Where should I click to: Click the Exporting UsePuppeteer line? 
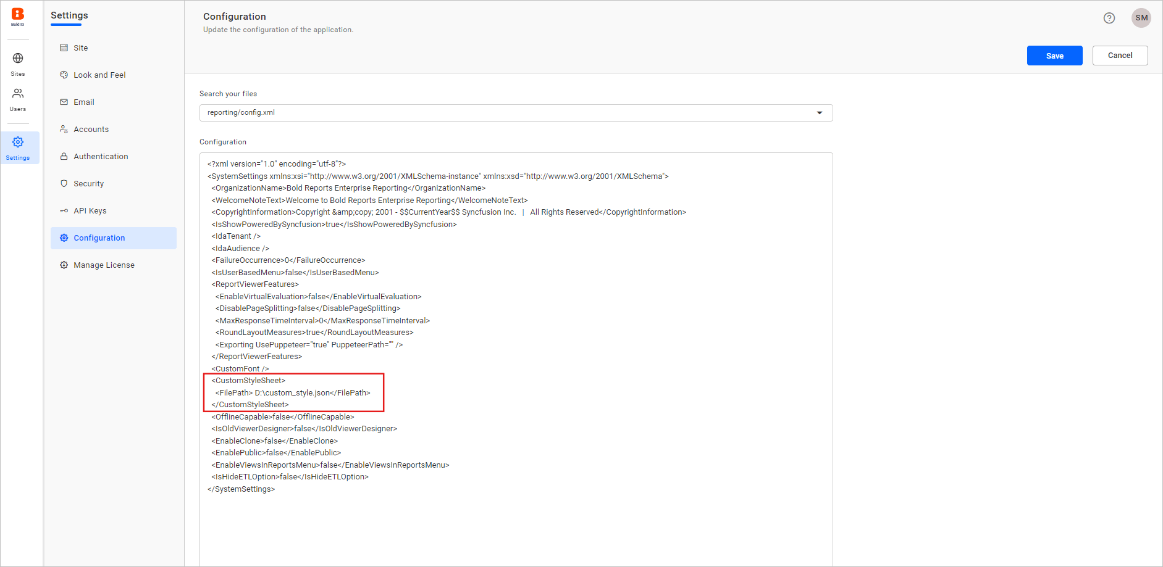309,345
